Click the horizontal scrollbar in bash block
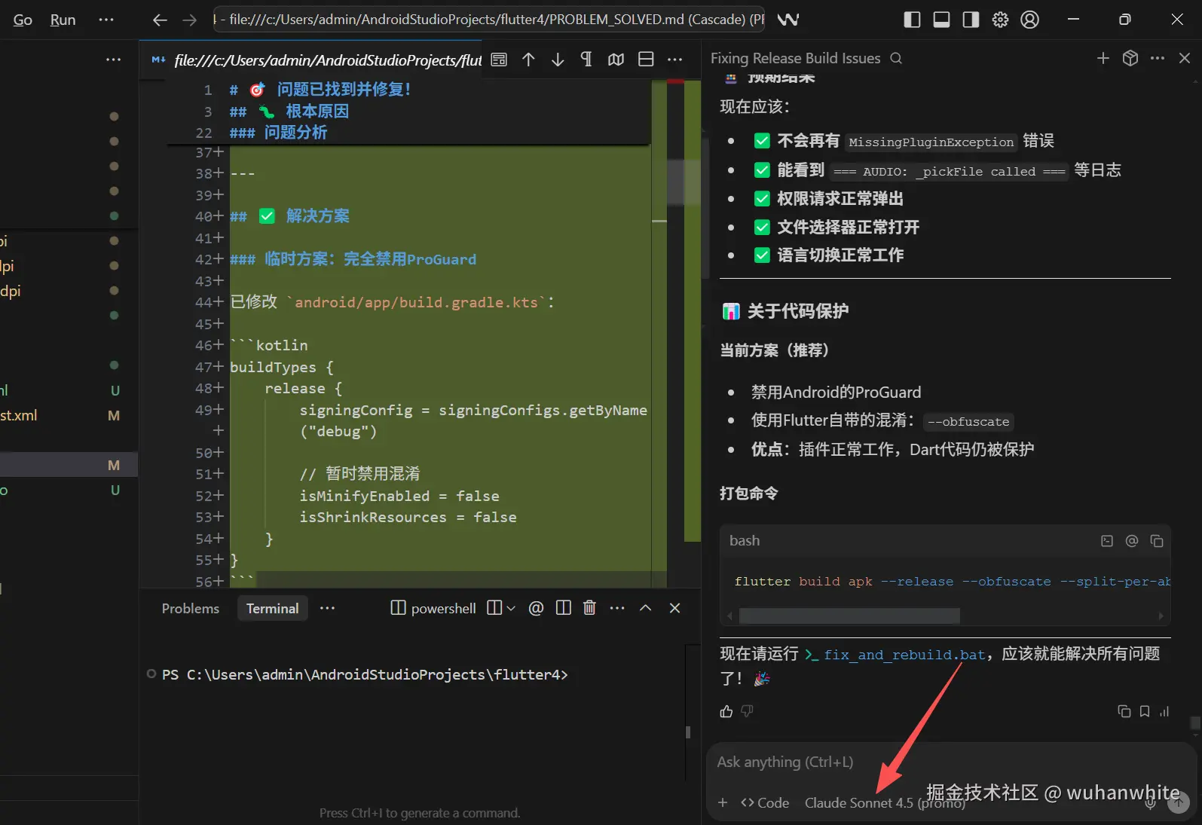 coord(849,616)
